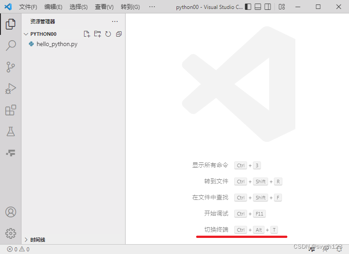
Task: Minimize the VS Code window
Action: 298,7
